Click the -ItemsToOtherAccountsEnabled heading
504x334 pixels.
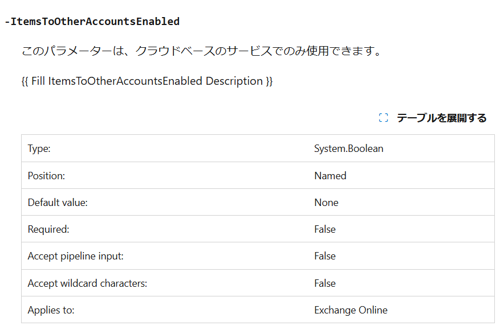click(92, 22)
